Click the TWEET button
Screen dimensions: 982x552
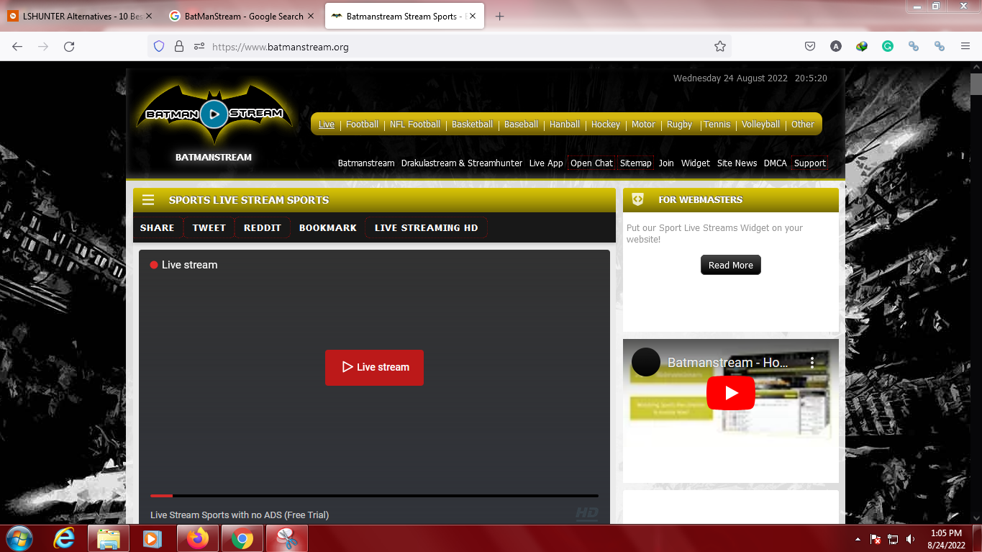(x=209, y=227)
